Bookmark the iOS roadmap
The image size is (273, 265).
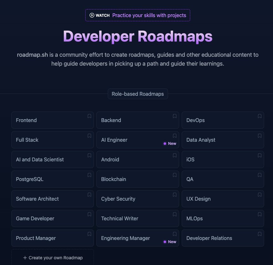(x=260, y=156)
